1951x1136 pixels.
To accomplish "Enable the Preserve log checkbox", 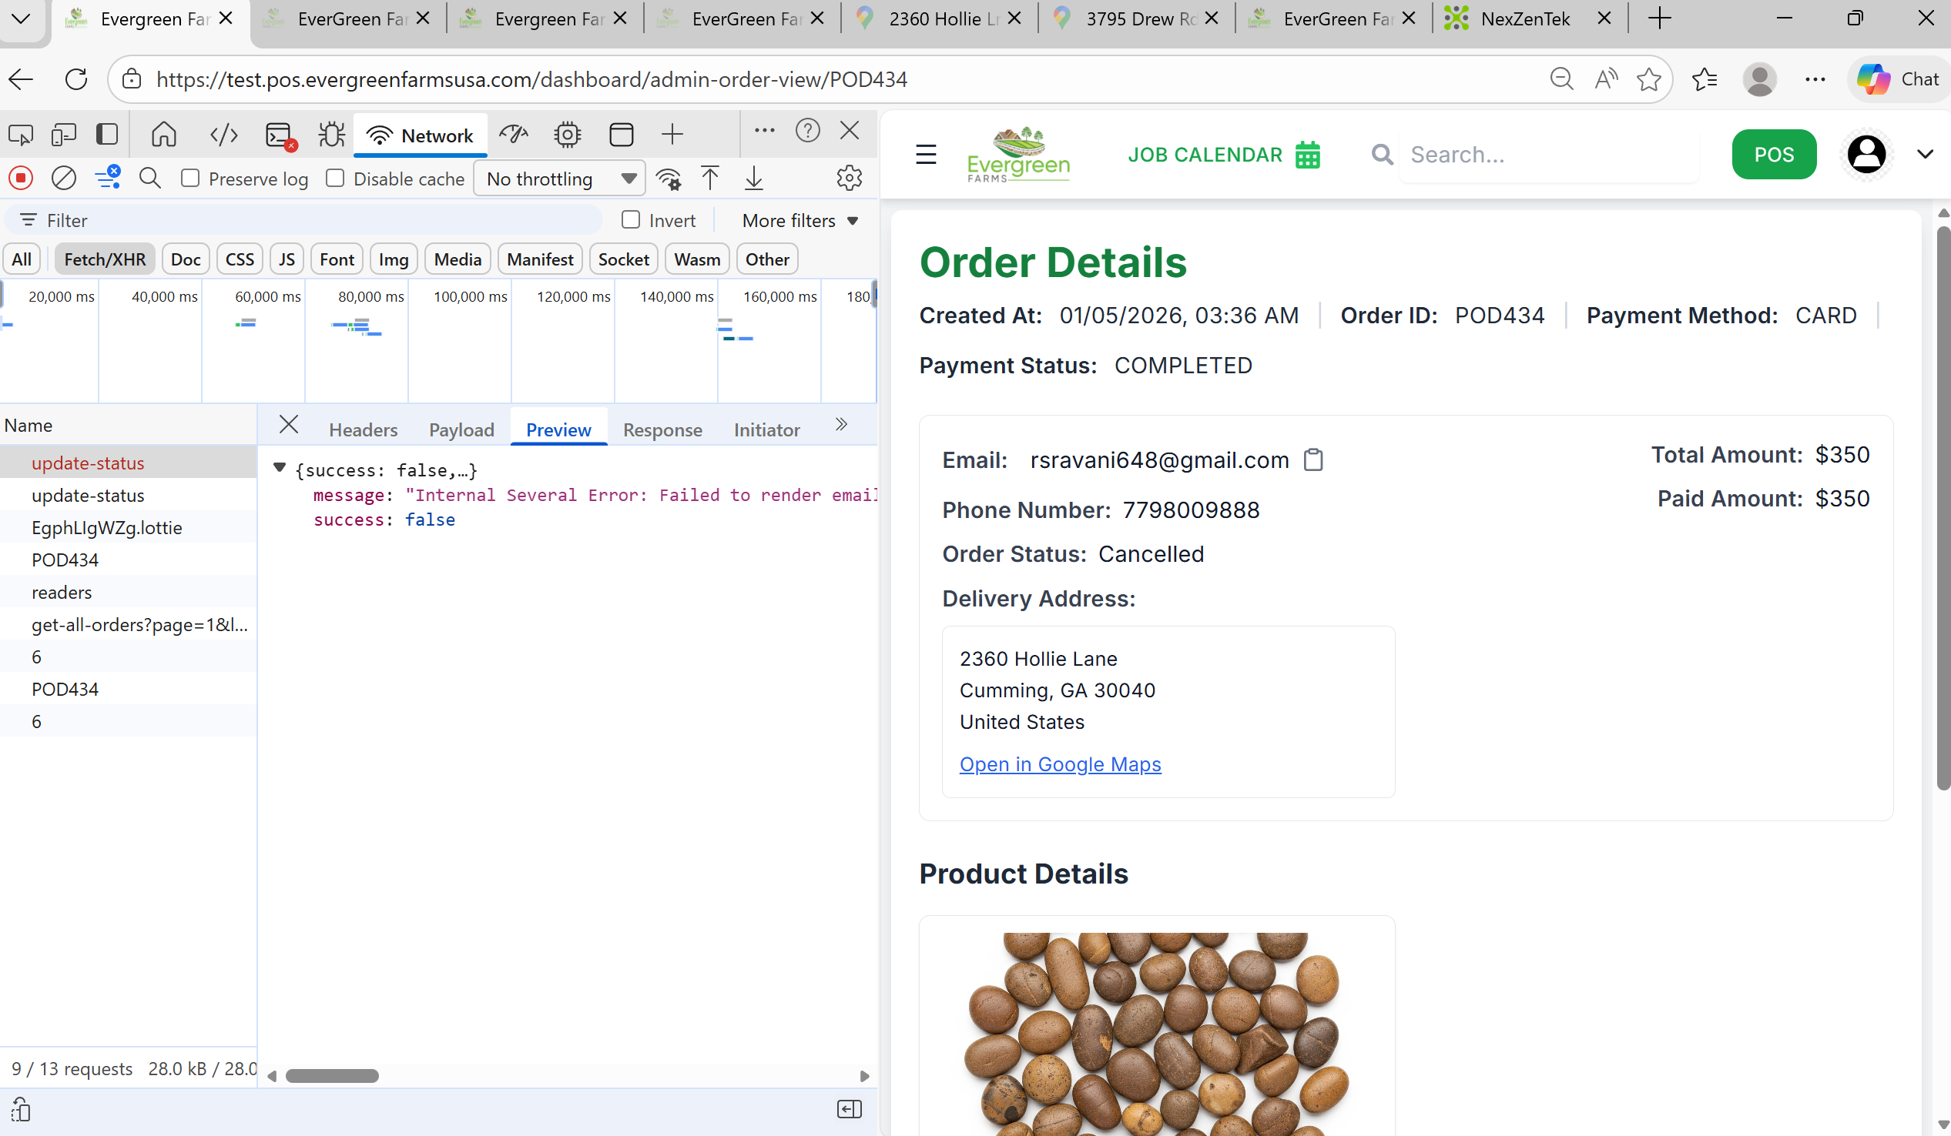I will (189, 179).
